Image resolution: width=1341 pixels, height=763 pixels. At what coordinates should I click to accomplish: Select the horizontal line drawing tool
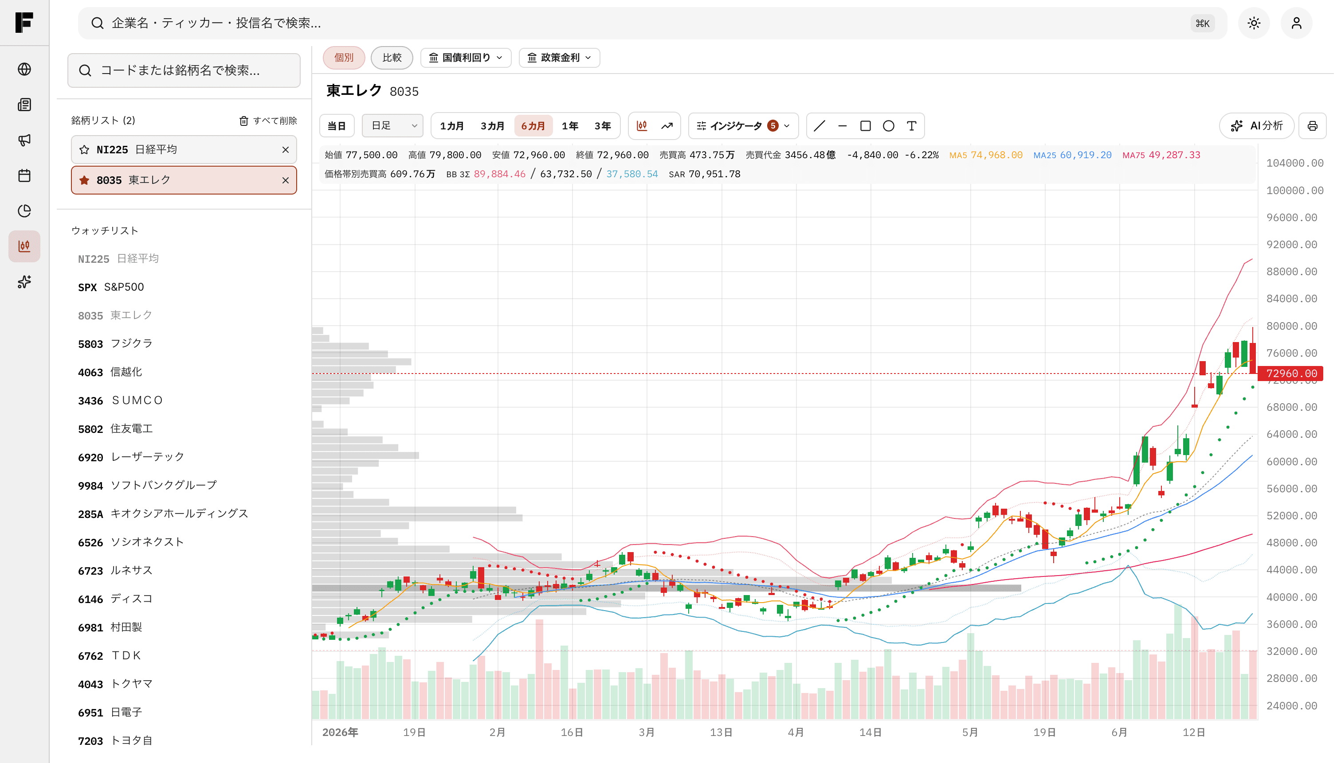click(x=842, y=126)
